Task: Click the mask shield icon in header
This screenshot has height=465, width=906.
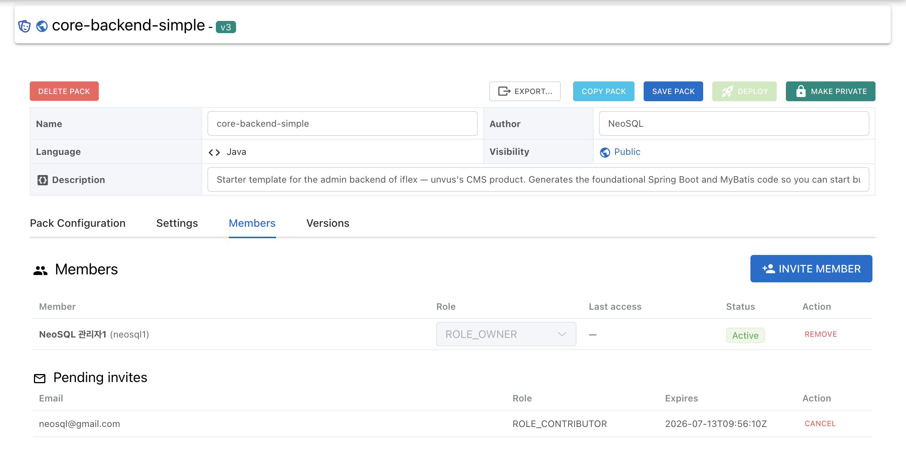Action: click(24, 26)
